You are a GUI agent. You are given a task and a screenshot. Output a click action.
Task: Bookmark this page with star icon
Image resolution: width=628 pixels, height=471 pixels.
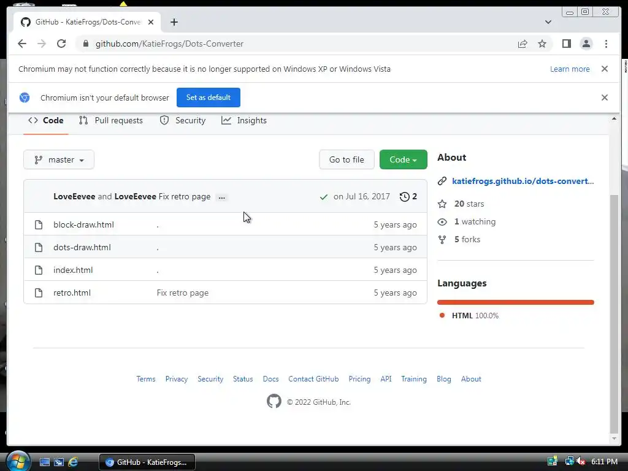coord(542,44)
